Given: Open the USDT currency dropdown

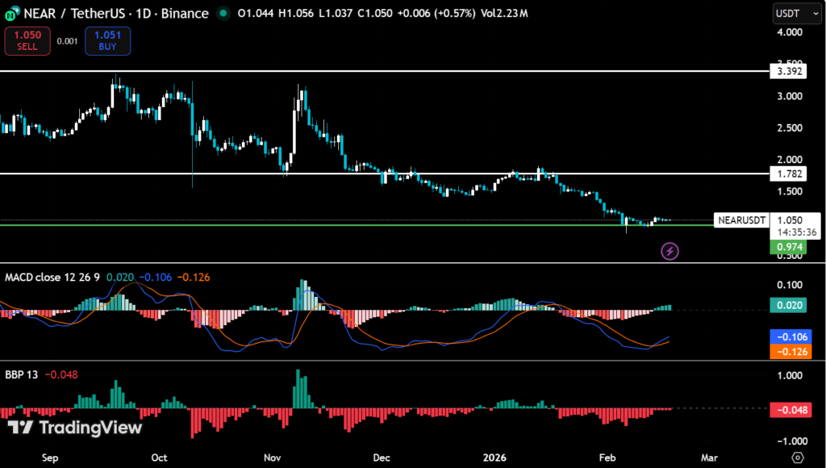Looking at the screenshot, I should (796, 13).
